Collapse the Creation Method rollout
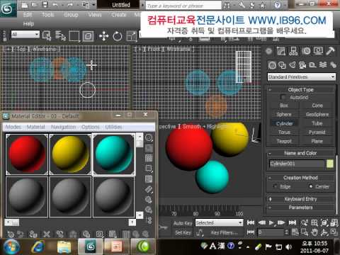This screenshot has height=255, width=340. pos(300,178)
